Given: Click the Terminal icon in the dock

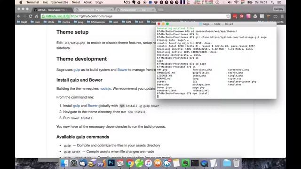Looking at the screenshot, I should coord(195,163).
